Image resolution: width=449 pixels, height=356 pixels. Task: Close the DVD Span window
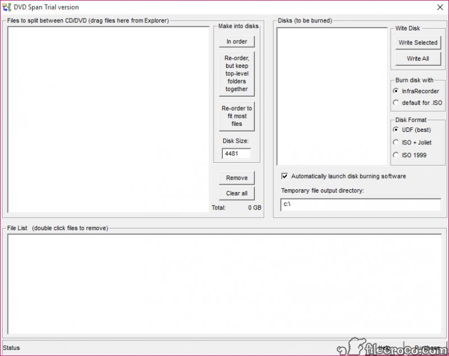tap(440, 7)
